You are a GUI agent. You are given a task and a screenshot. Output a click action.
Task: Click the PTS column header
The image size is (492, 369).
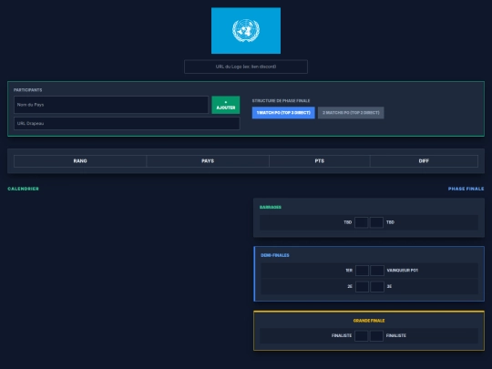320,161
